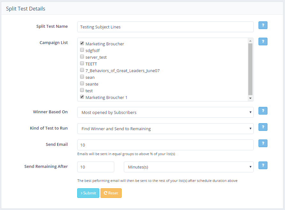Click help icon next to Send Email

pyautogui.click(x=263, y=143)
